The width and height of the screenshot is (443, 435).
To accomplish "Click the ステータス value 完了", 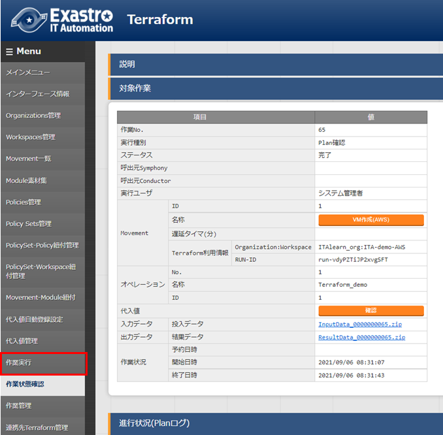I will click(x=325, y=155).
